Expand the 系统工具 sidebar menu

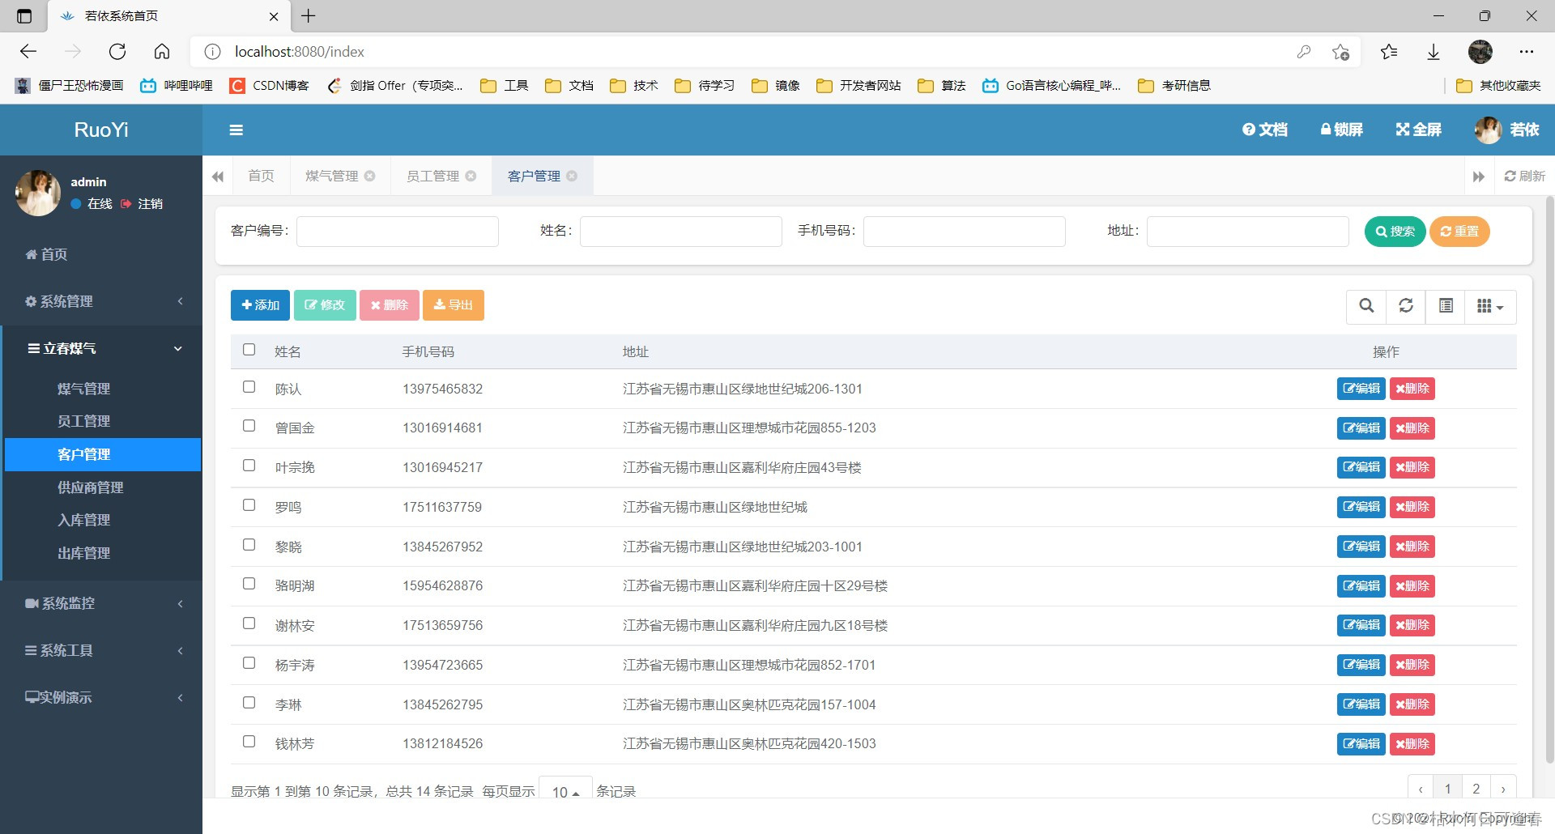coord(101,650)
